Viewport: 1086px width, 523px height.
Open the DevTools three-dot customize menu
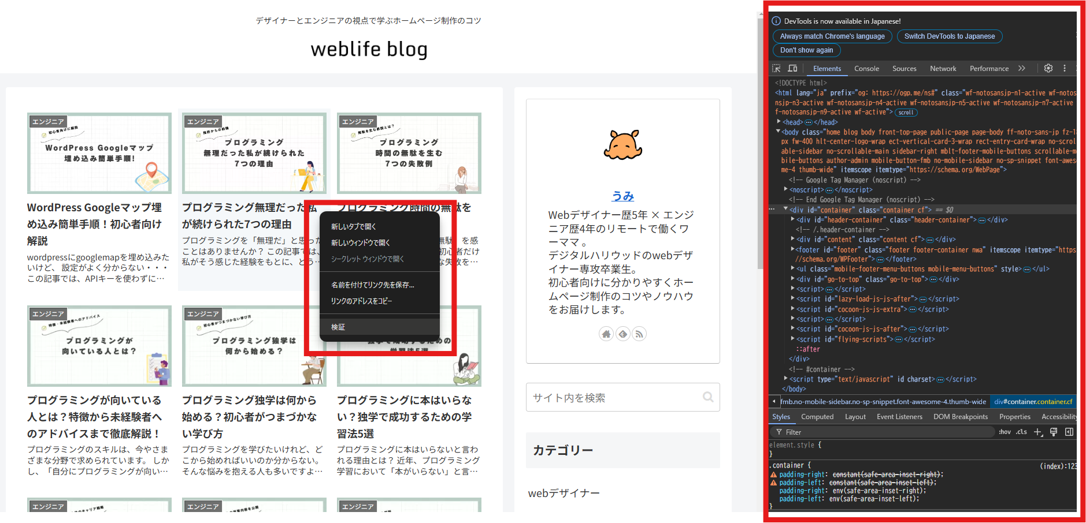tap(1065, 68)
